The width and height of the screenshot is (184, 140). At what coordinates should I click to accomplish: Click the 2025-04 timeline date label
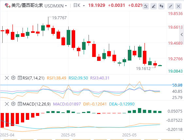(7, 135)
